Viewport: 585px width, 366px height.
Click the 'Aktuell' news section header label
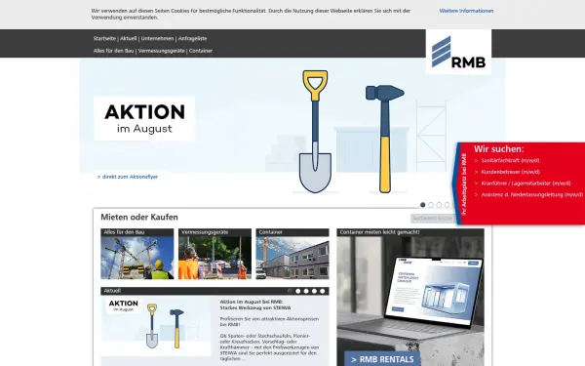pyautogui.click(x=112, y=291)
